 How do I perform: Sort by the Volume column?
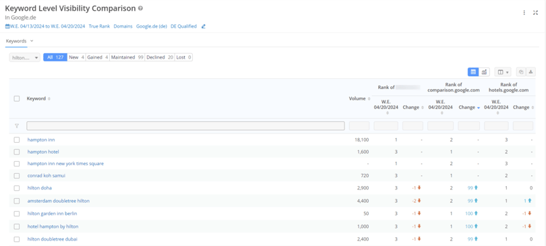pyautogui.click(x=369, y=99)
